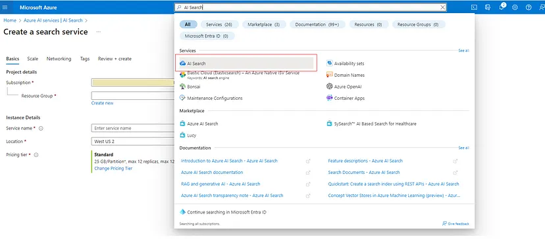Switch to the Scale tab

pyautogui.click(x=33, y=59)
